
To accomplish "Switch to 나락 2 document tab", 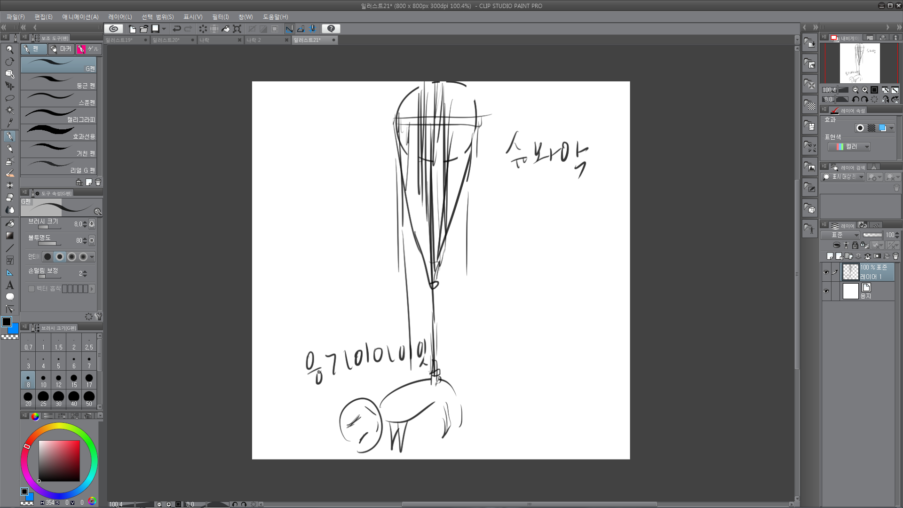I will point(268,40).
